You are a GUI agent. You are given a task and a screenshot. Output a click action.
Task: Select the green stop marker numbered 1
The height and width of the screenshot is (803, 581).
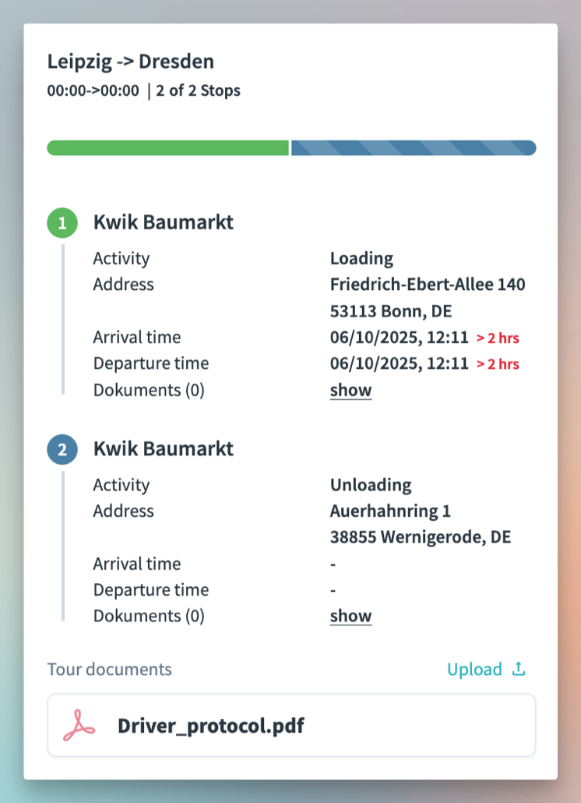click(x=62, y=222)
